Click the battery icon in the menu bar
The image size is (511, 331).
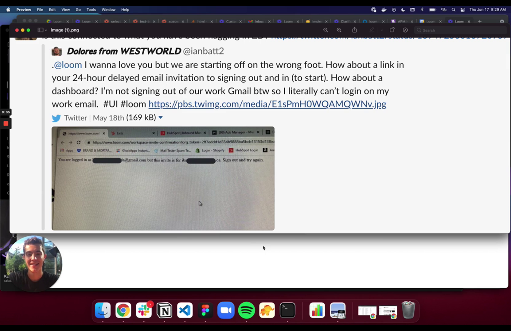(432, 10)
